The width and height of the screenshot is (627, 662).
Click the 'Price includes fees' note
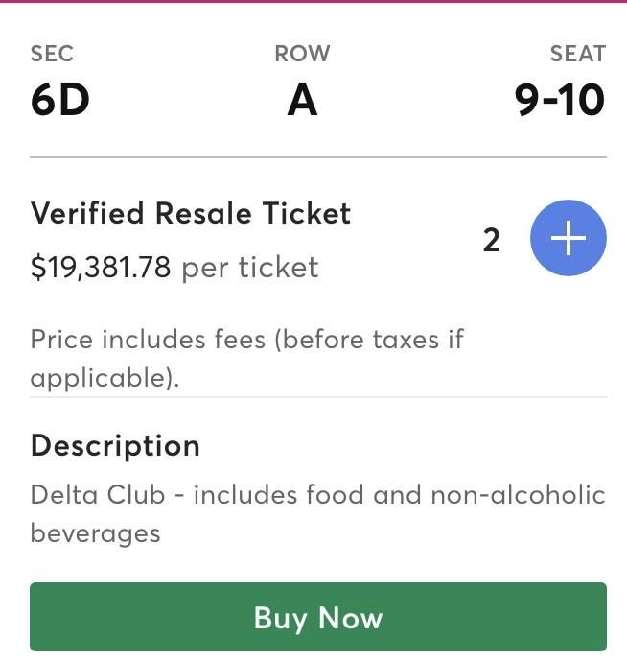pos(246,339)
